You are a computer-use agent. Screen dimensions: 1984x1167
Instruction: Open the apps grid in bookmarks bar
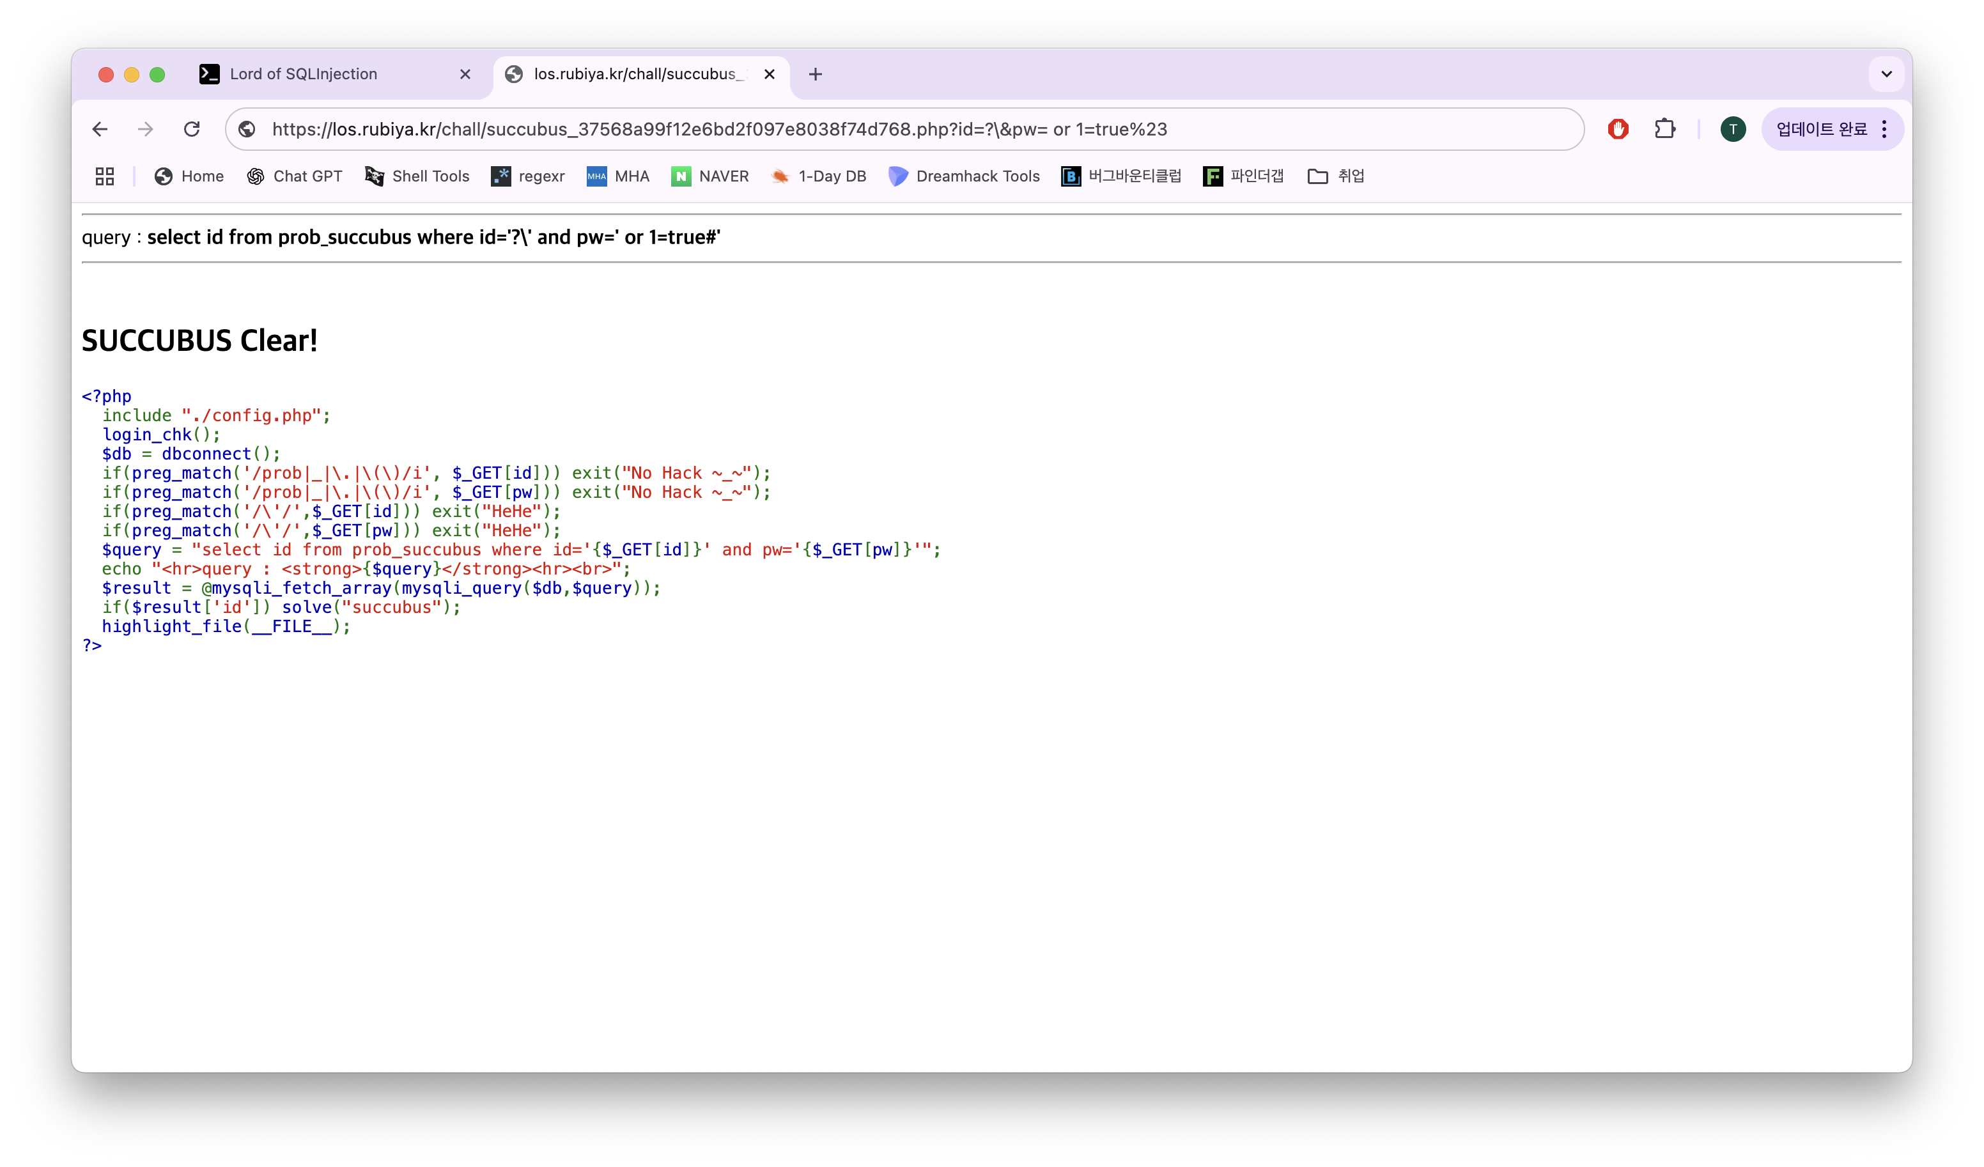(x=105, y=176)
